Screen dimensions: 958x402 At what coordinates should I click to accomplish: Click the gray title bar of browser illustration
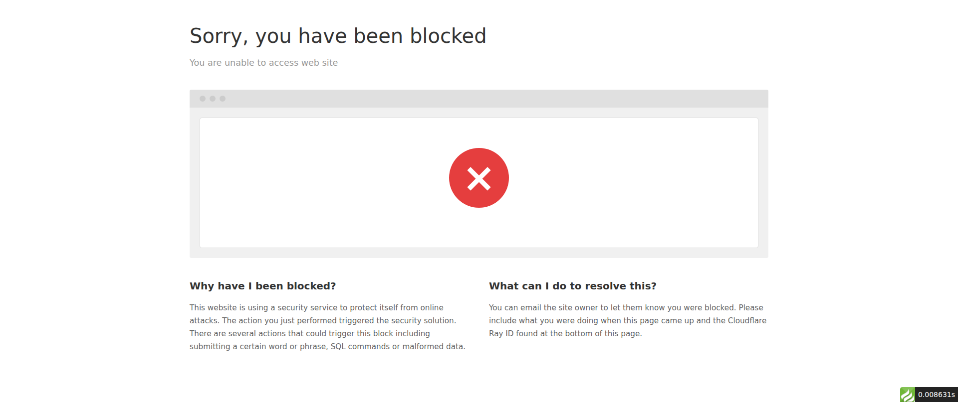(479, 99)
